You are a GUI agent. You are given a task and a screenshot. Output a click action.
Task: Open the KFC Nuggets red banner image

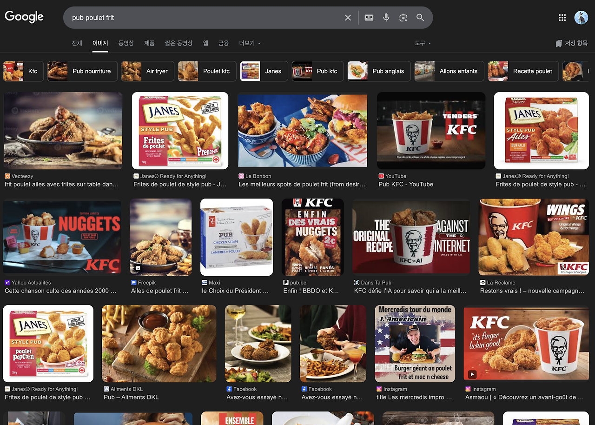(x=62, y=237)
